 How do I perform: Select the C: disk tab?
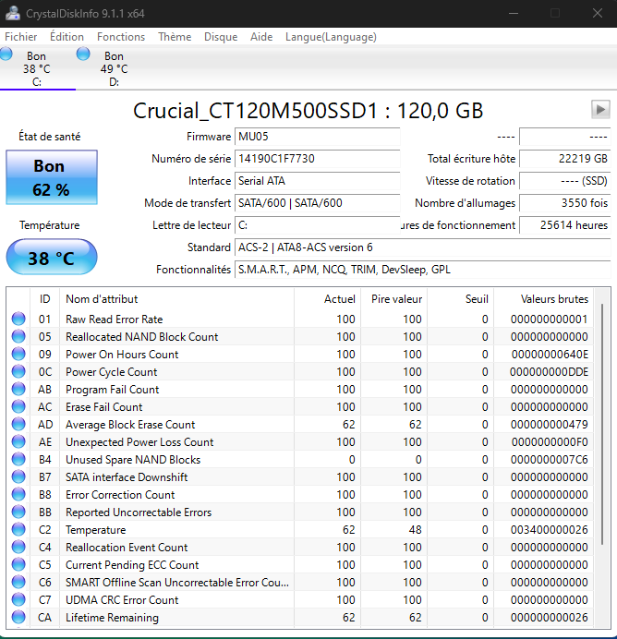click(38, 67)
